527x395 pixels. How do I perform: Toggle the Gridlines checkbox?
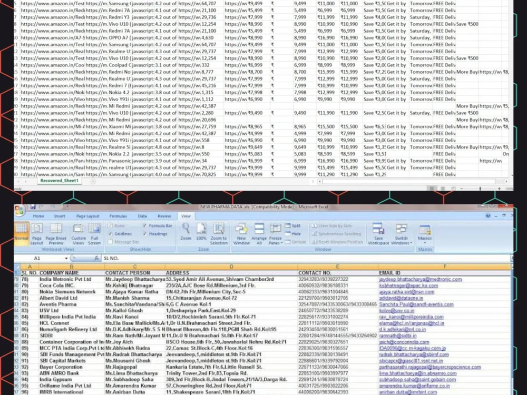click(110, 234)
